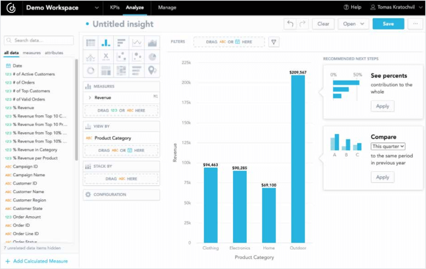Choose the Pie chart visualization

click(x=153, y=57)
